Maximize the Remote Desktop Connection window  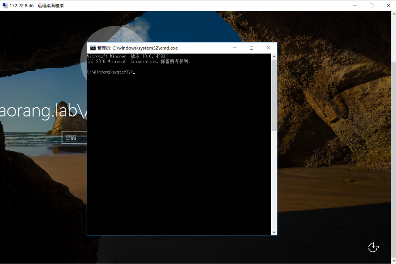[x=371, y=5]
